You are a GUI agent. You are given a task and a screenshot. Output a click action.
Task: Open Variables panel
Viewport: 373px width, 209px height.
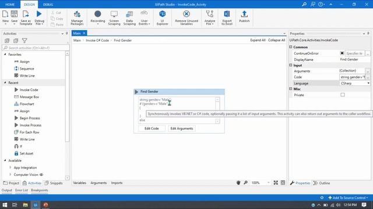[x=79, y=183]
